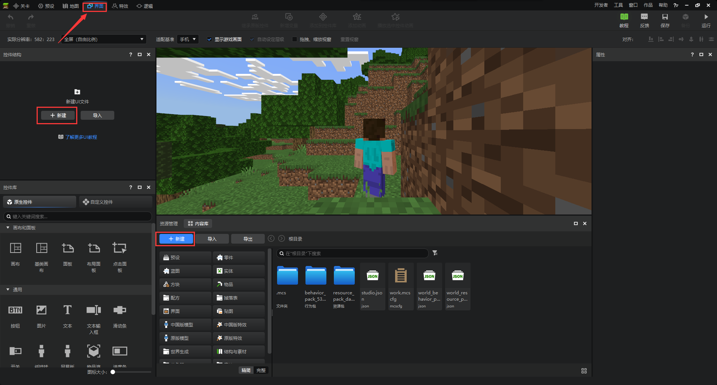The image size is (717, 385).
Task: Open the 关卡 level editor tab
Action: 21,6
